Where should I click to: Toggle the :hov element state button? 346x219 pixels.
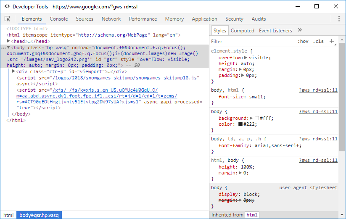303,41
